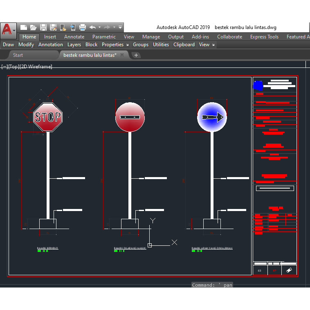
Task: Click the Command line pan prompt
Action: (x=212, y=285)
